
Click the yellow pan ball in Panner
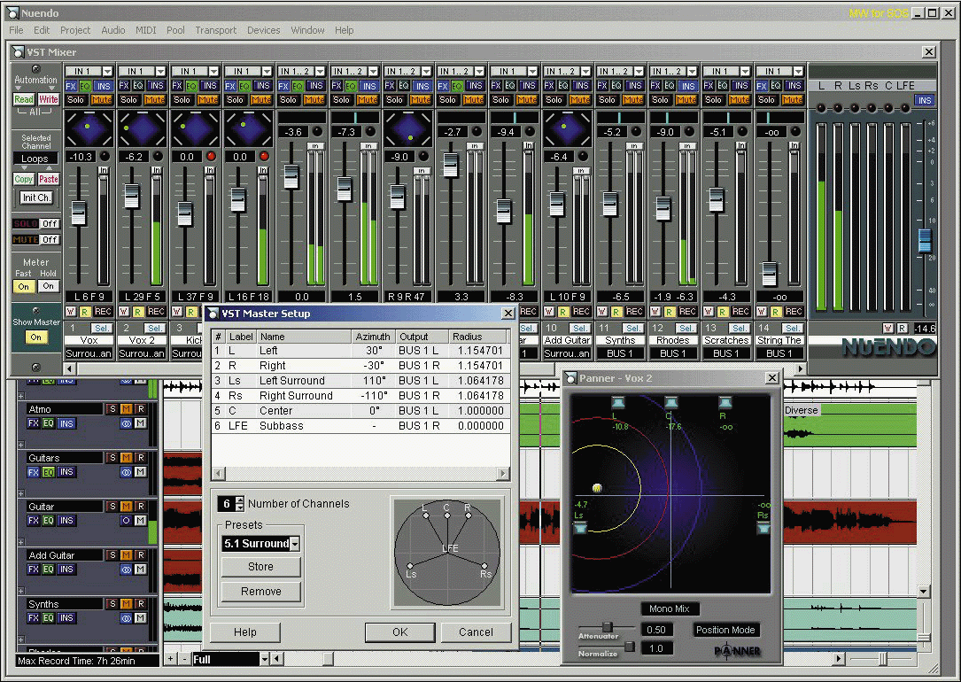pos(597,488)
